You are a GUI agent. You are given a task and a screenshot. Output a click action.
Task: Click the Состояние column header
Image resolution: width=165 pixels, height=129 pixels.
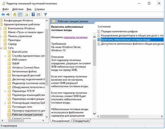coord(104,26)
